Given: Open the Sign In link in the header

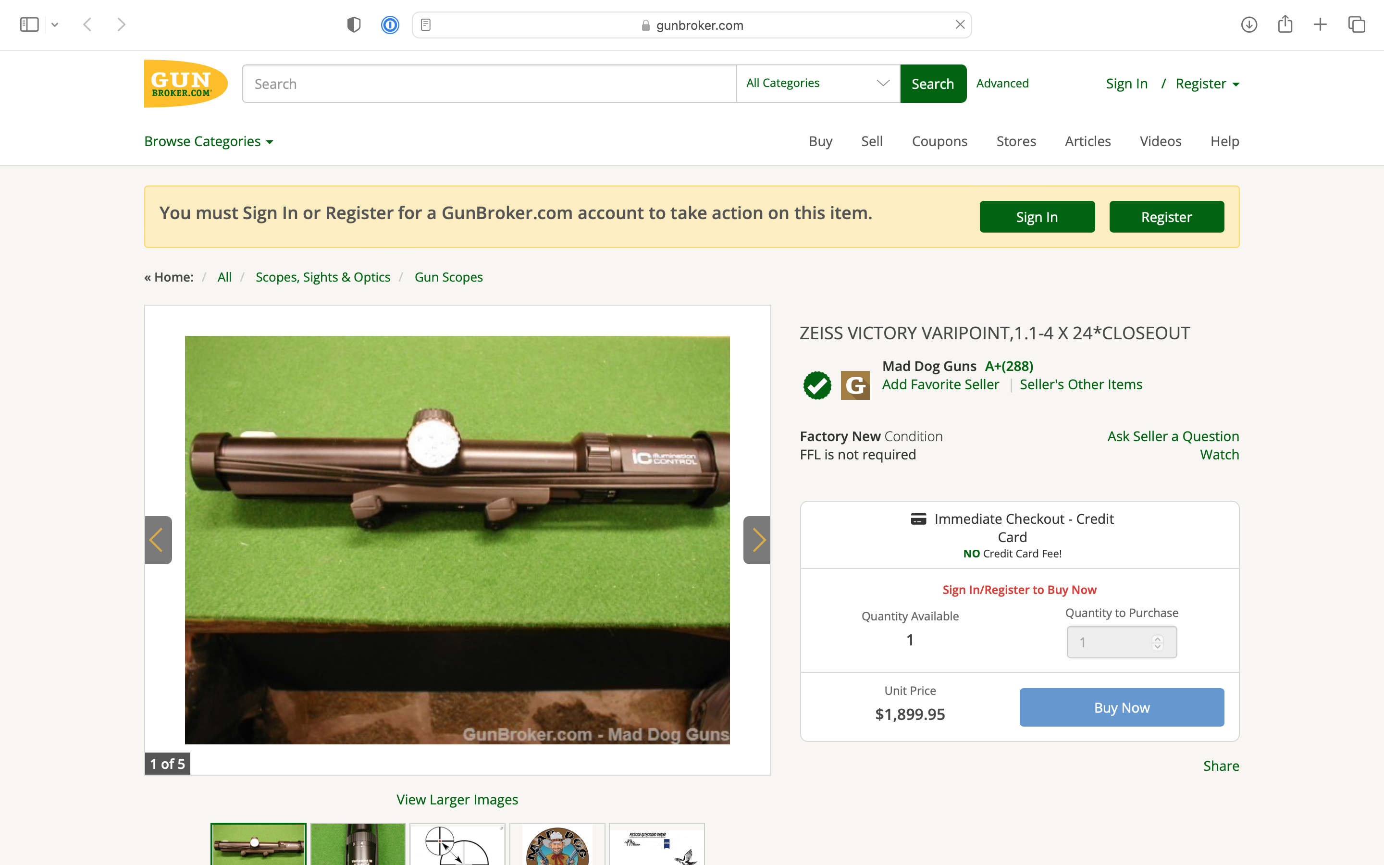Looking at the screenshot, I should (1126, 84).
